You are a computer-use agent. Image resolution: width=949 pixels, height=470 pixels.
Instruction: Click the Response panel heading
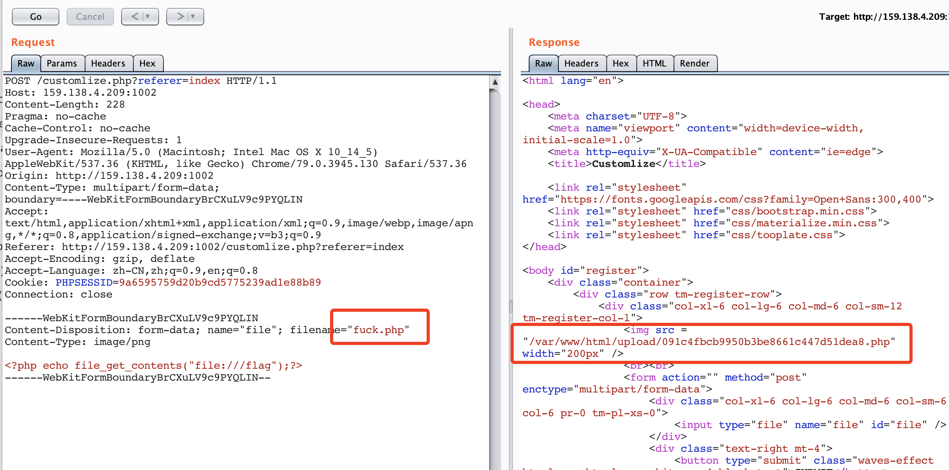click(554, 42)
